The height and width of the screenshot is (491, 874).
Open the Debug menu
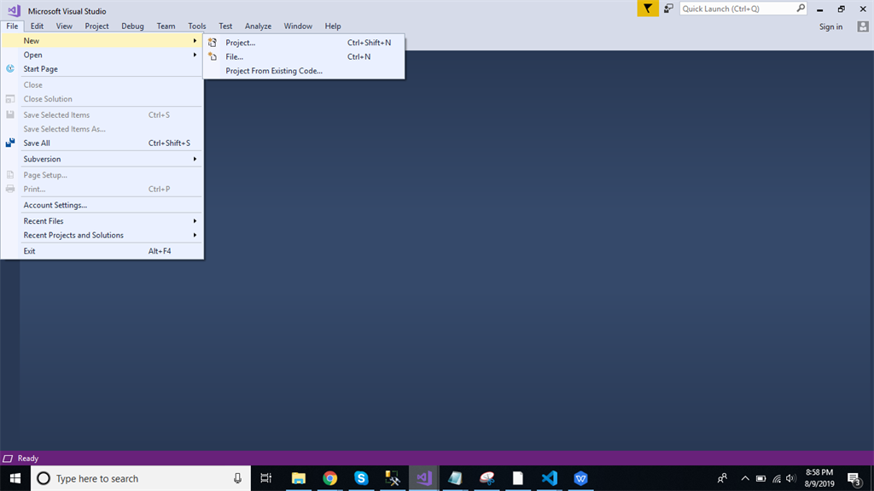pyautogui.click(x=132, y=26)
